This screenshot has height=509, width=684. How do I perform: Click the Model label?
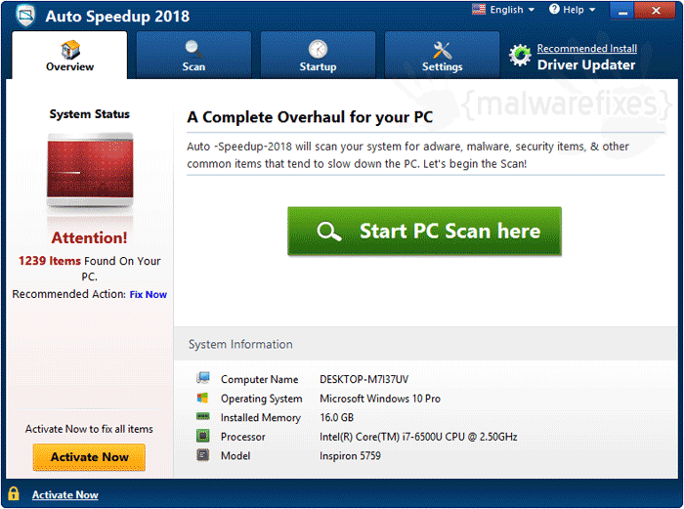[235, 456]
